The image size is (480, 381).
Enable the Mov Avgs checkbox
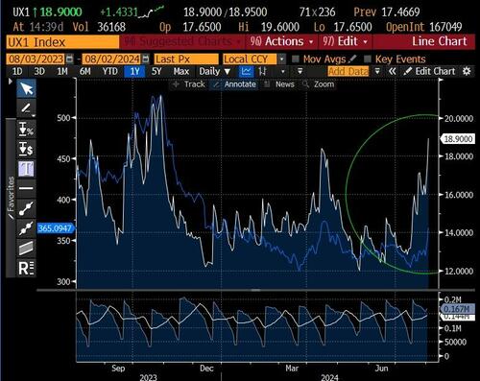pos(296,59)
